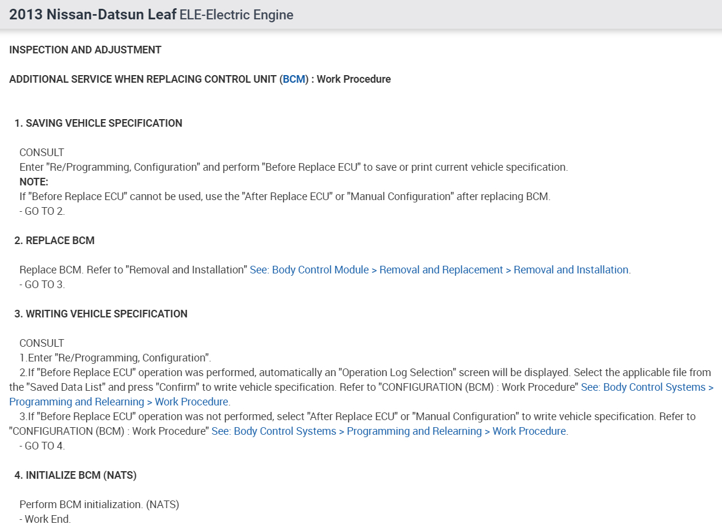Click the "GO TO 4." text
The image size is (722, 531).
(x=44, y=446)
